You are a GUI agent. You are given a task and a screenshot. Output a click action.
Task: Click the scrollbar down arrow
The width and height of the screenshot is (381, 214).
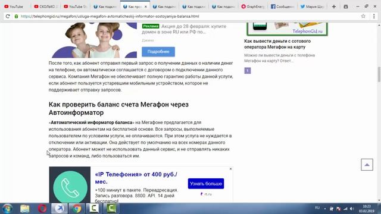tap(379, 200)
